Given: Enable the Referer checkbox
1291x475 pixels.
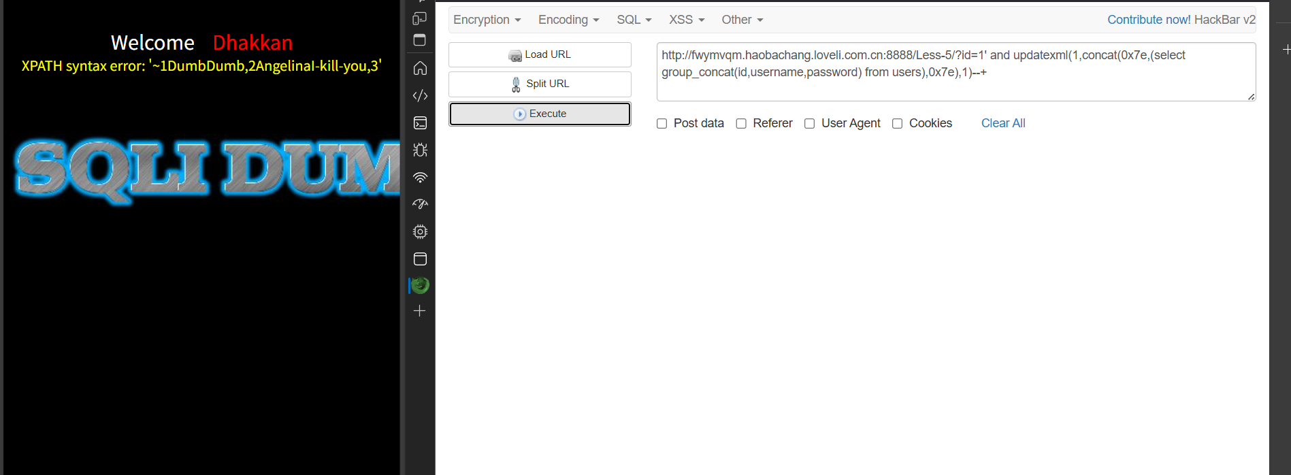Looking at the screenshot, I should pyautogui.click(x=741, y=123).
